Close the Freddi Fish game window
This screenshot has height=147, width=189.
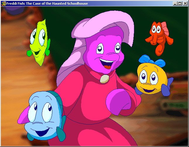[185, 3]
